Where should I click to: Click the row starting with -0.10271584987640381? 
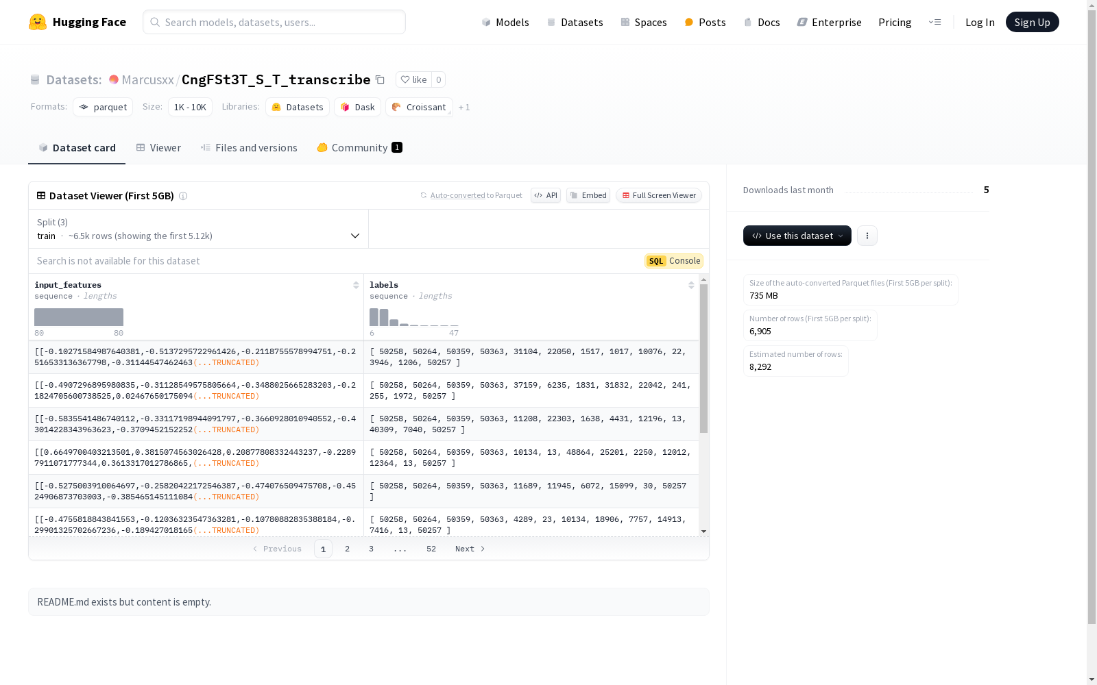[x=364, y=357]
